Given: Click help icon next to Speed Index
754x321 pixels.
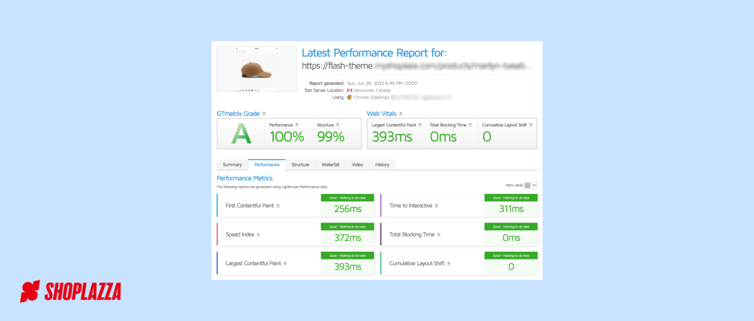Looking at the screenshot, I should coord(258,235).
